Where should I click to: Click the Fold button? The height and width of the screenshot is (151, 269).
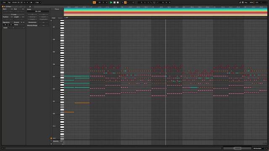(53, 18)
